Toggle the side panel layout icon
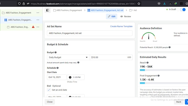Viewport: 188px width, 106px height. (x=48, y=10)
